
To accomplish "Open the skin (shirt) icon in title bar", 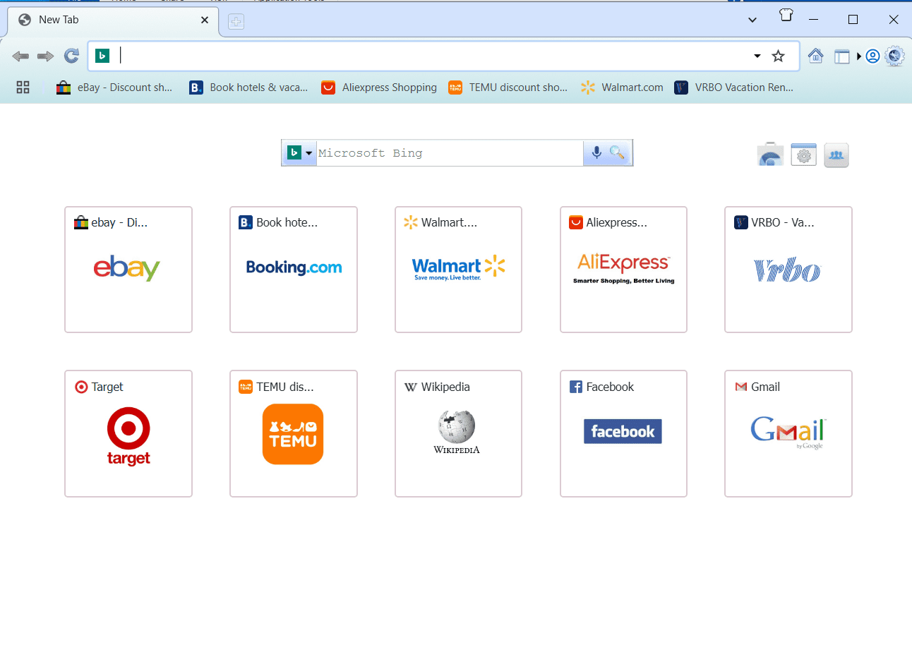I will tap(786, 15).
